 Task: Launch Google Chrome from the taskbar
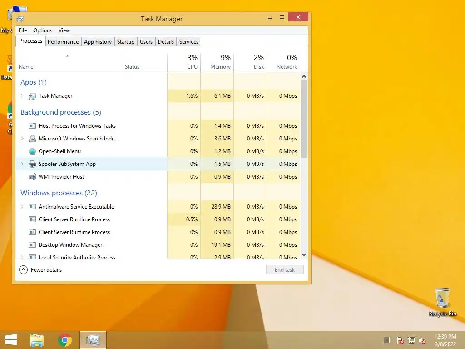coord(65,340)
